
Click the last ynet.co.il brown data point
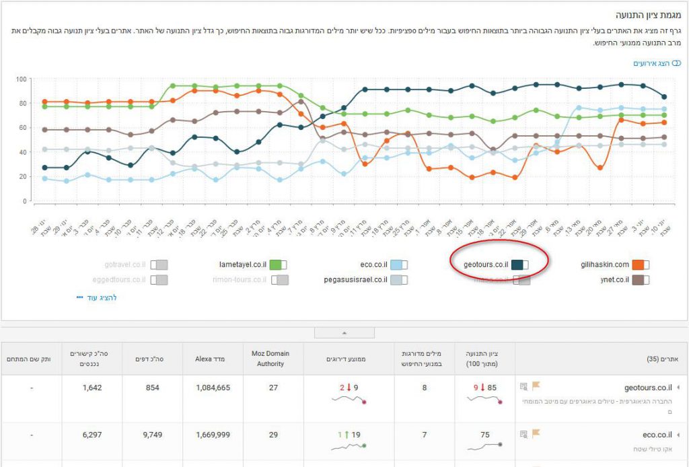tap(664, 137)
